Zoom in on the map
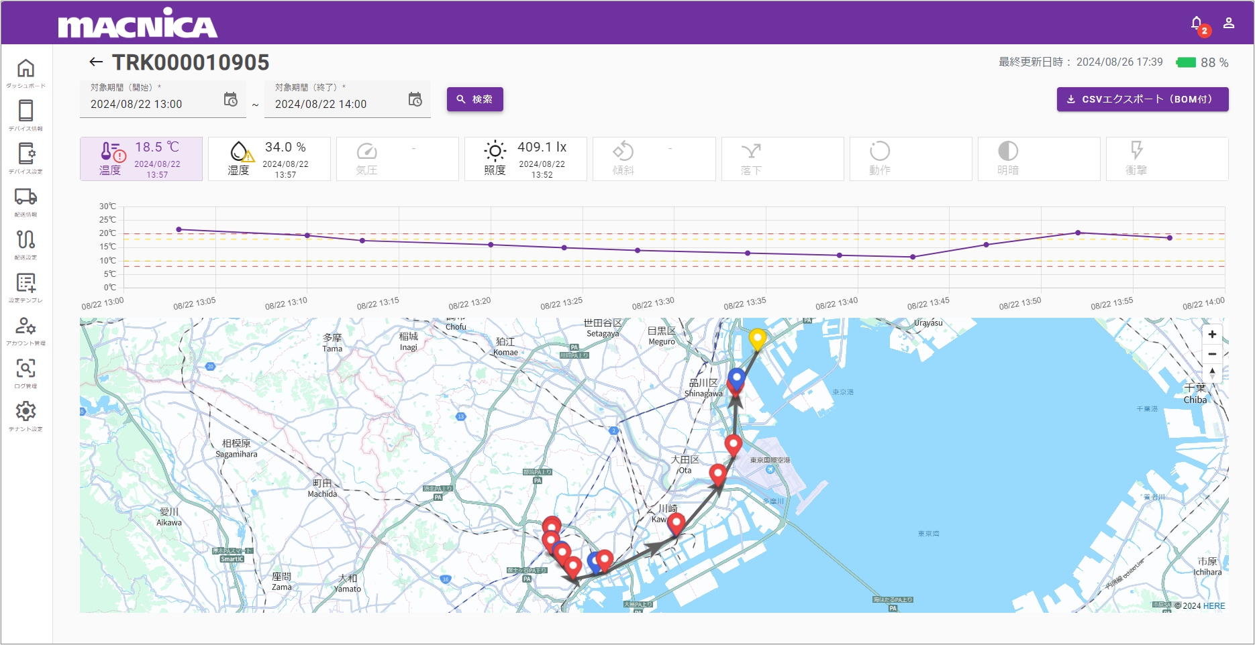Viewport: 1255px width, 645px height. point(1212,335)
